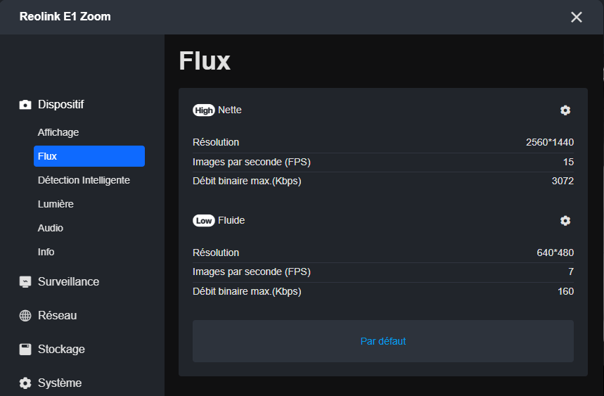Image resolution: width=604 pixels, height=396 pixels.
Task: Expand the Stockage section
Action: [x=61, y=349]
